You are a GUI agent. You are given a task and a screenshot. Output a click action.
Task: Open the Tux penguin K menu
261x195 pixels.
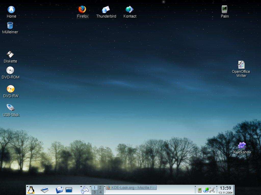click(x=31, y=190)
